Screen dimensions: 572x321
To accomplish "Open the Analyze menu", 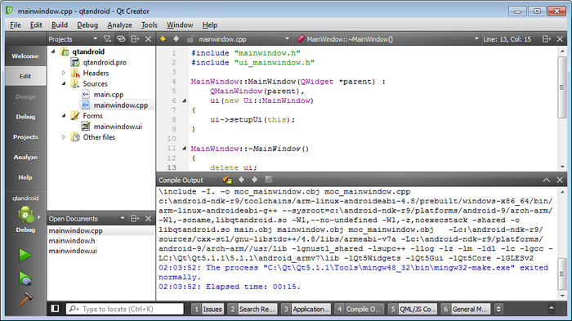I will pyautogui.click(x=119, y=25).
